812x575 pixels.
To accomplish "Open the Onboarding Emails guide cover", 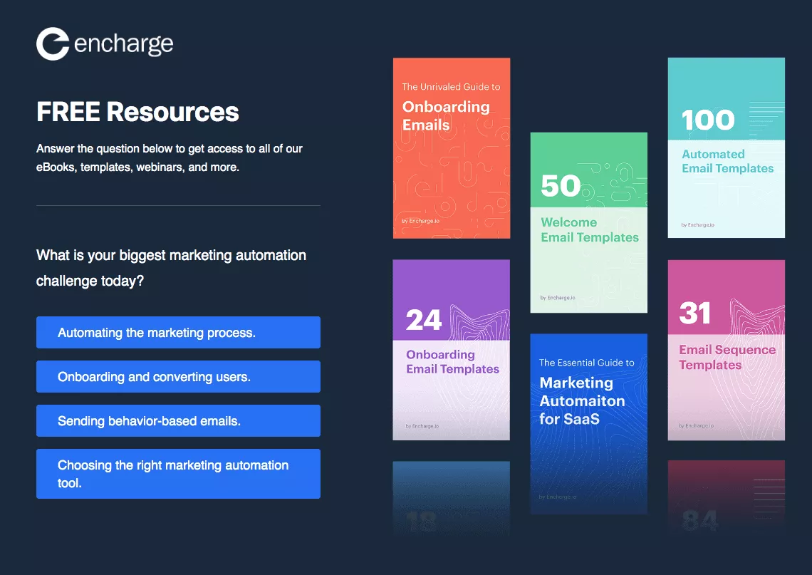I will (452, 148).
